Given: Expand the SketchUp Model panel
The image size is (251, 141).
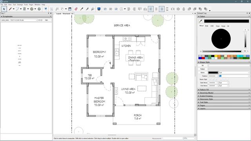Looking at the screenshot, I should click(x=224, y=93).
